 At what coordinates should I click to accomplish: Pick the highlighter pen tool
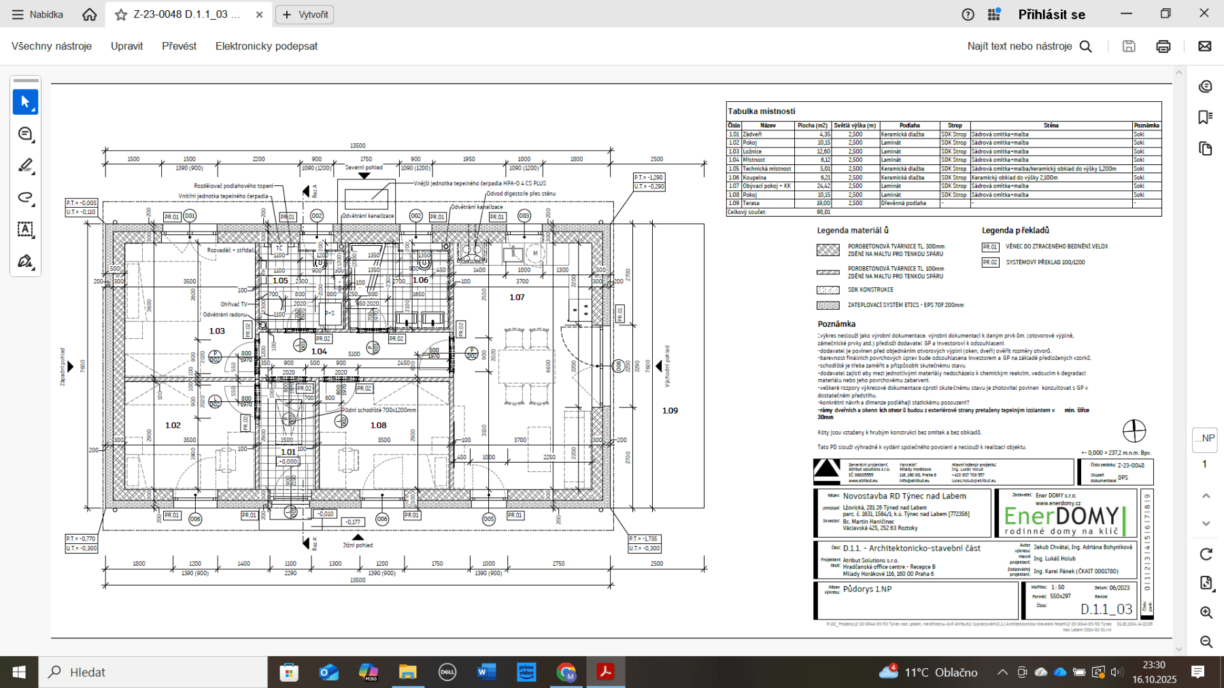click(x=25, y=166)
